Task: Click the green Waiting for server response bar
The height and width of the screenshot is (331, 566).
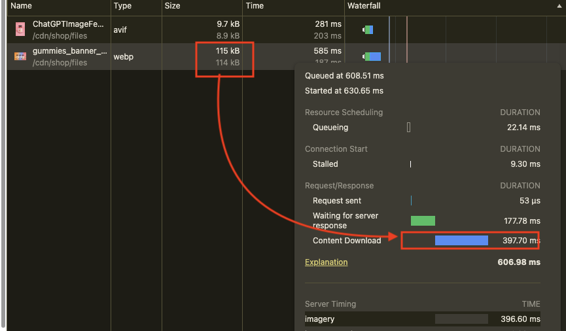Action: (423, 221)
